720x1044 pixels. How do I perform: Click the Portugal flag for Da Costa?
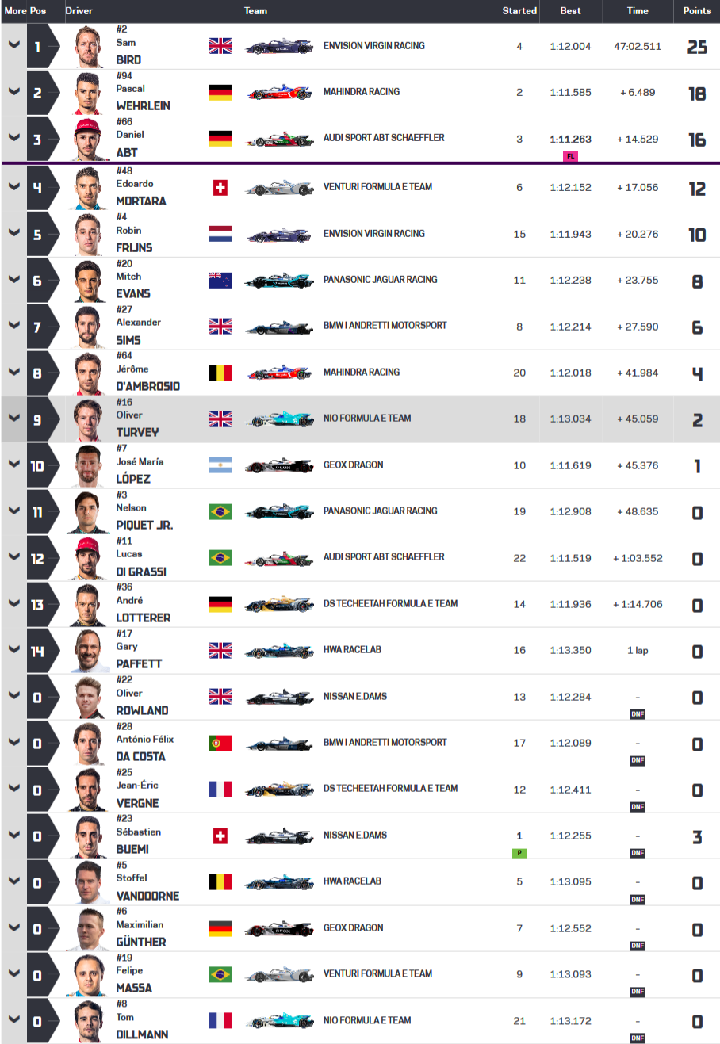(220, 743)
